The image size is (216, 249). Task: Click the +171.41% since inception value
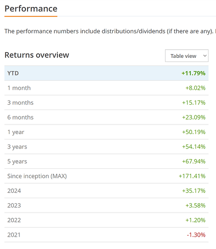point(192,176)
